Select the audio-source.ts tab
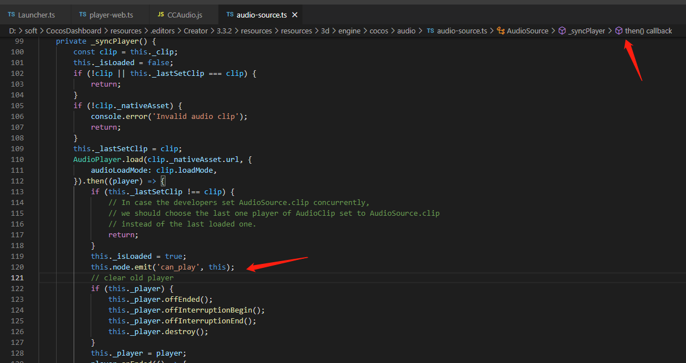The width and height of the screenshot is (686, 363). 261,14
